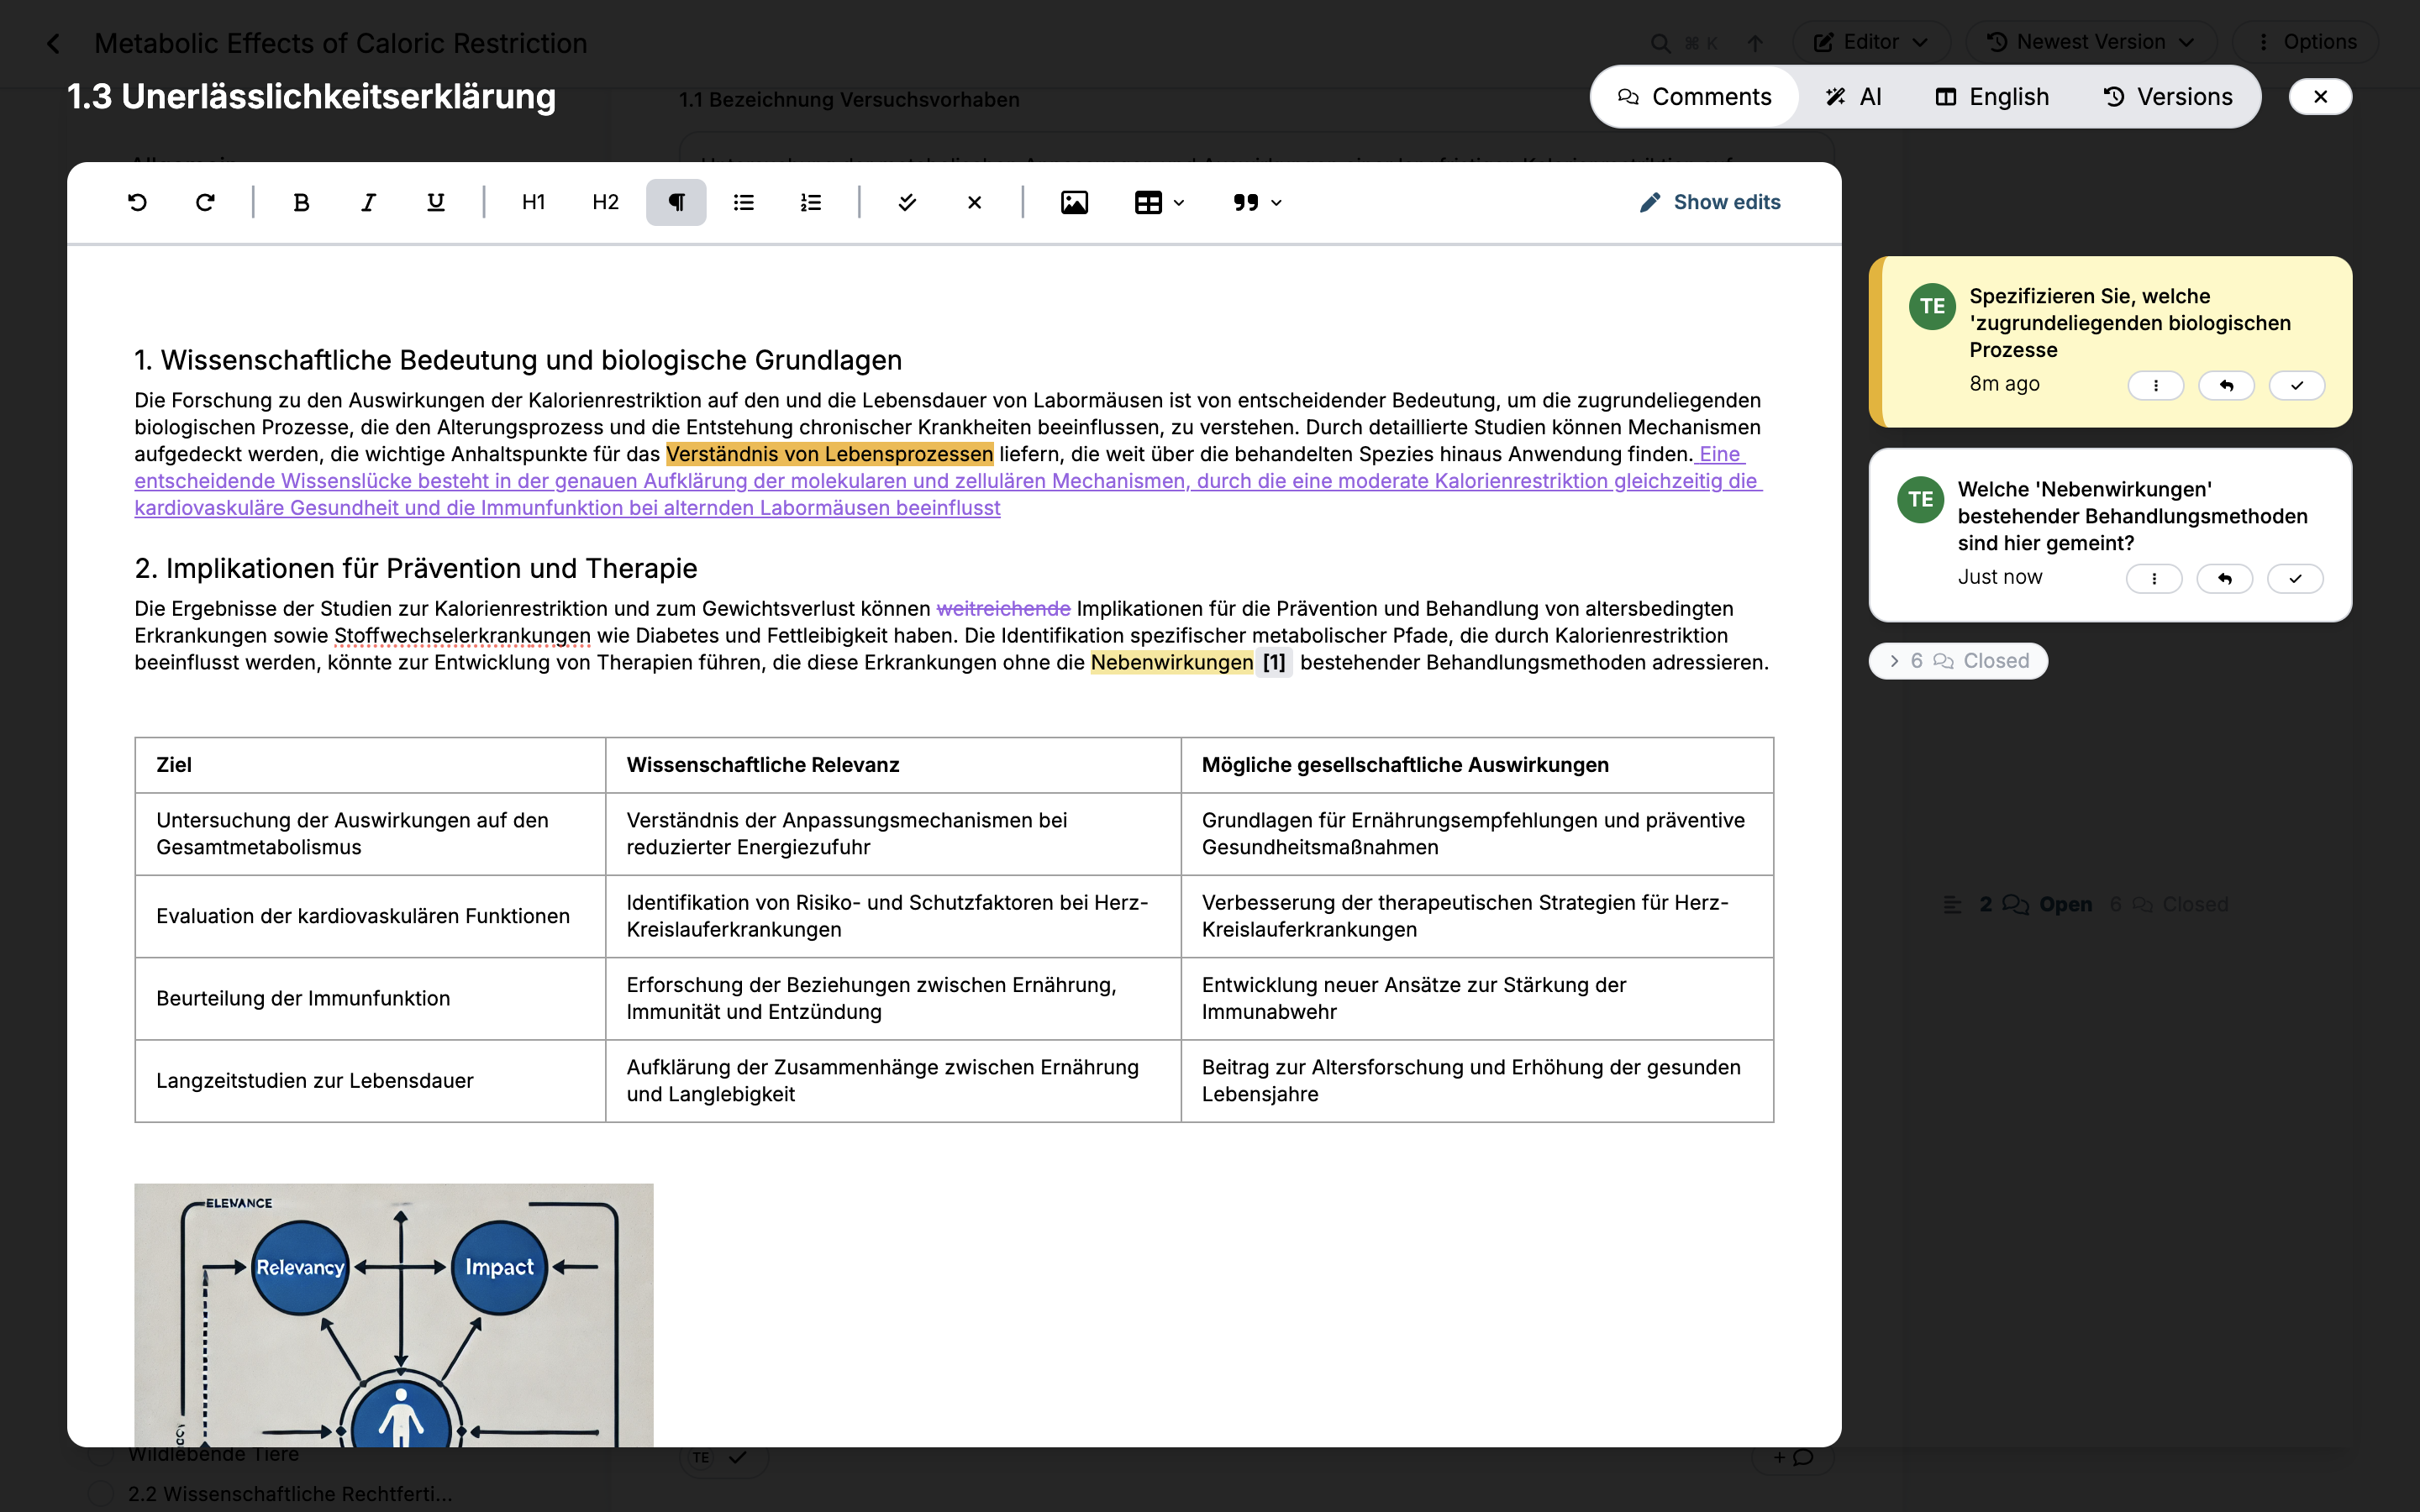The image size is (2420, 1512).
Task: Click highlighted word 'Nebenwirkungen'
Action: (x=1171, y=662)
